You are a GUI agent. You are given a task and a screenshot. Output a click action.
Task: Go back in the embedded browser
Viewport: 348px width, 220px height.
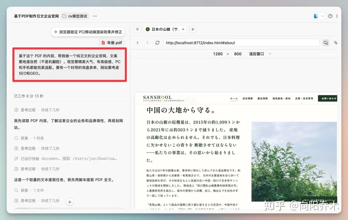pyautogui.click(x=138, y=43)
